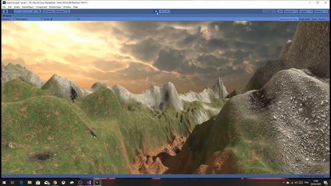Image resolution: width=331 pixels, height=186 pixels.
Task: Click the ENG language indicator
Action: [x=307, y=182]
